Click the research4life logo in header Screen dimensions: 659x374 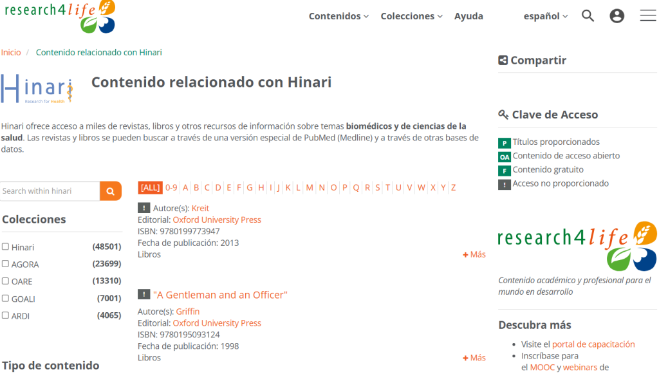coord(60,17)
